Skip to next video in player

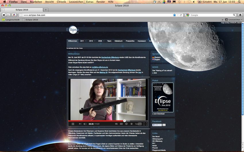[x=80, y=124]
